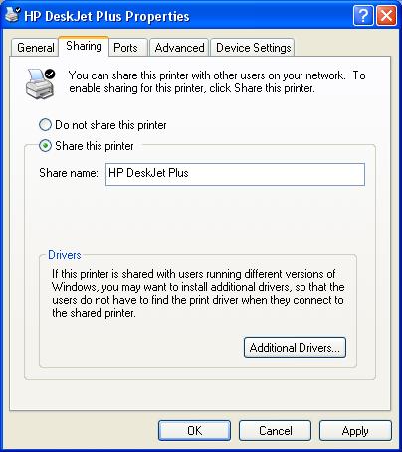Click inside the Share name text field
The width and height of the screenshot is (402, 452).
point(235,174)
